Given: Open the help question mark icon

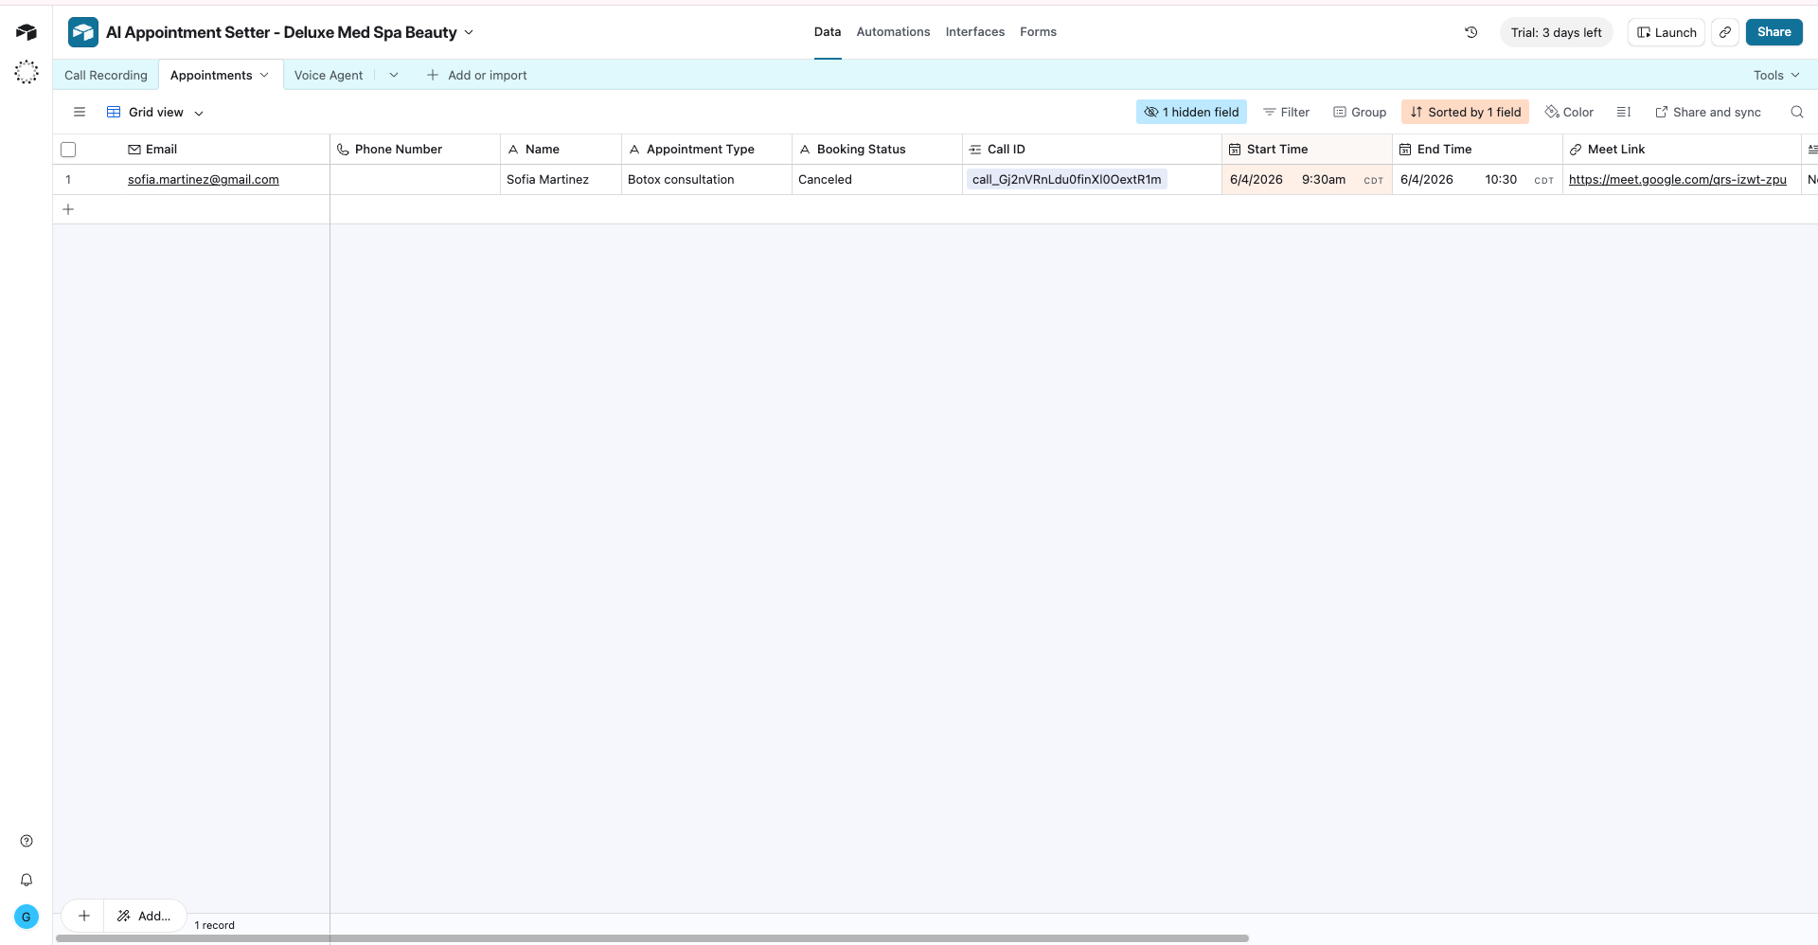Looking at the screenshot, I should [27, 841].
